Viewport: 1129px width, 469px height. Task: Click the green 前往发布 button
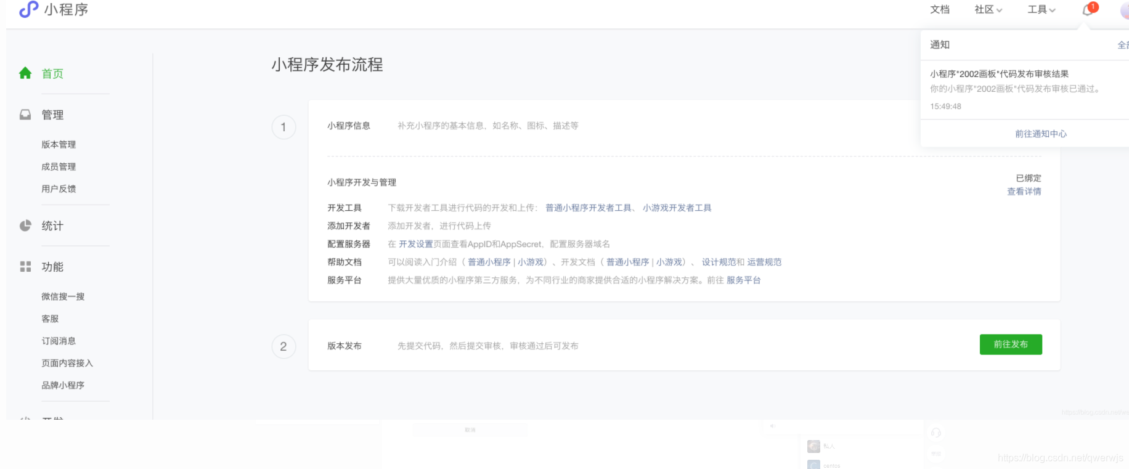pos(1011,345)
